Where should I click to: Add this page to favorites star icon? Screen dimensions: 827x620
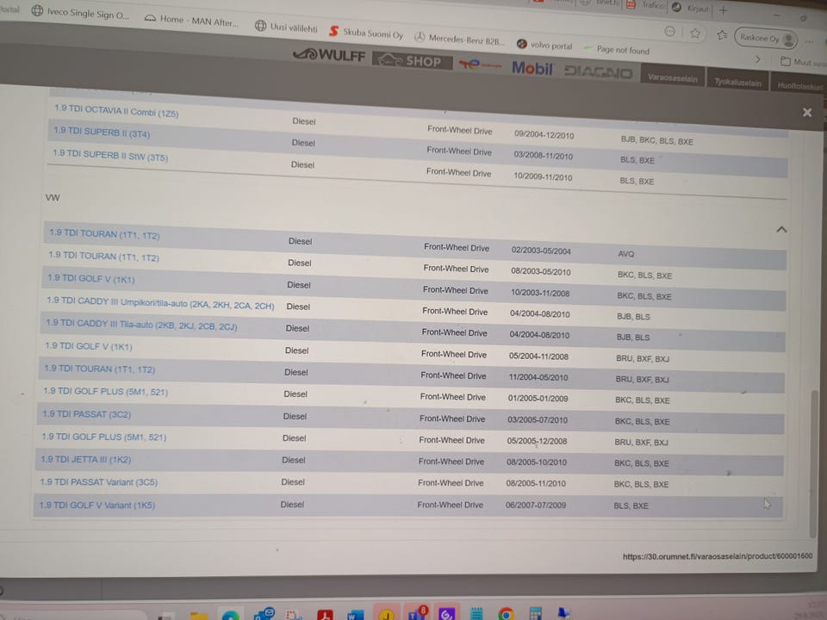(695, 34)
